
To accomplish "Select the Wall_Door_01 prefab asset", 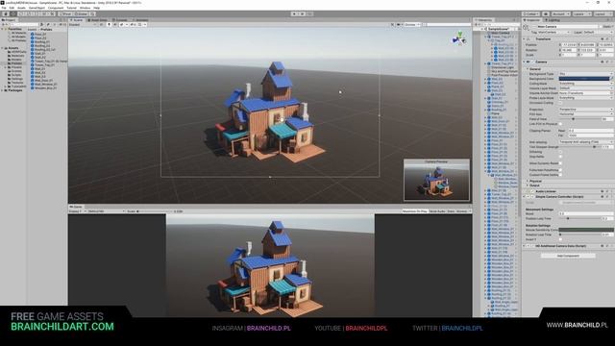I will [43, 80].
